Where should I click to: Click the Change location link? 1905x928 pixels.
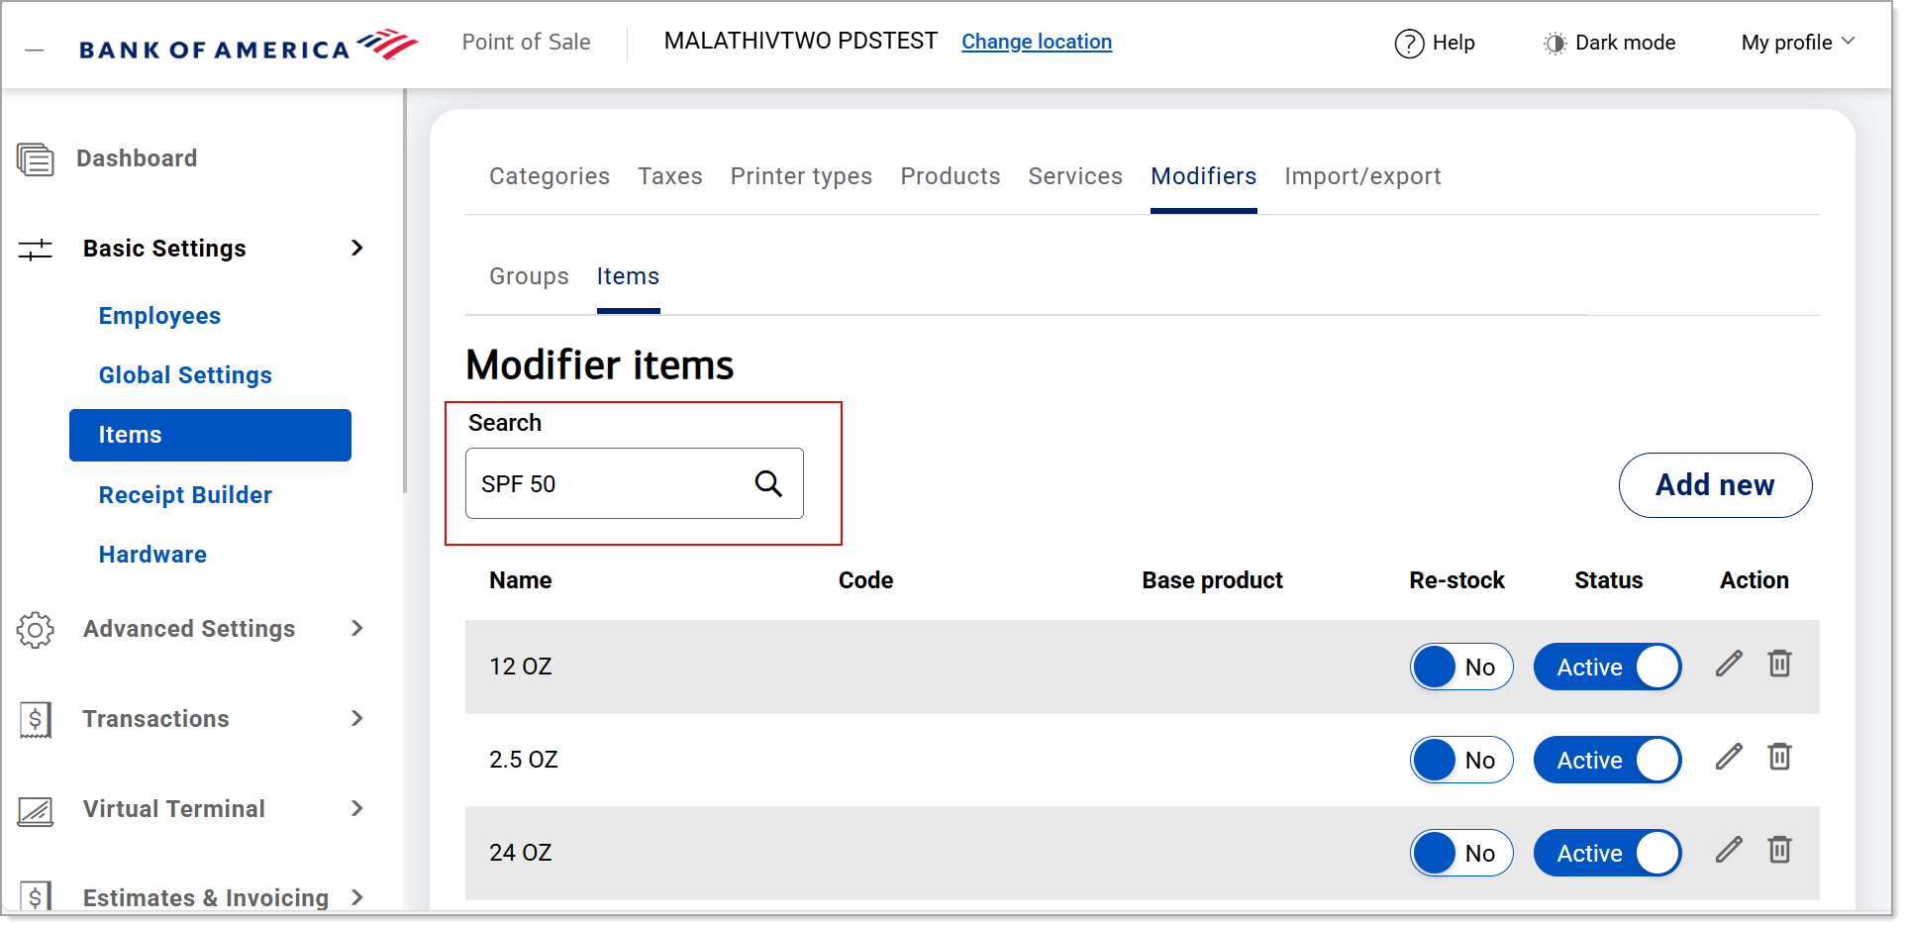tap(1037, 43)
